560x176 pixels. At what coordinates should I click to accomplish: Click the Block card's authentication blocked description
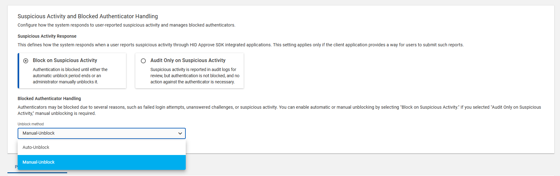point(70,76)
